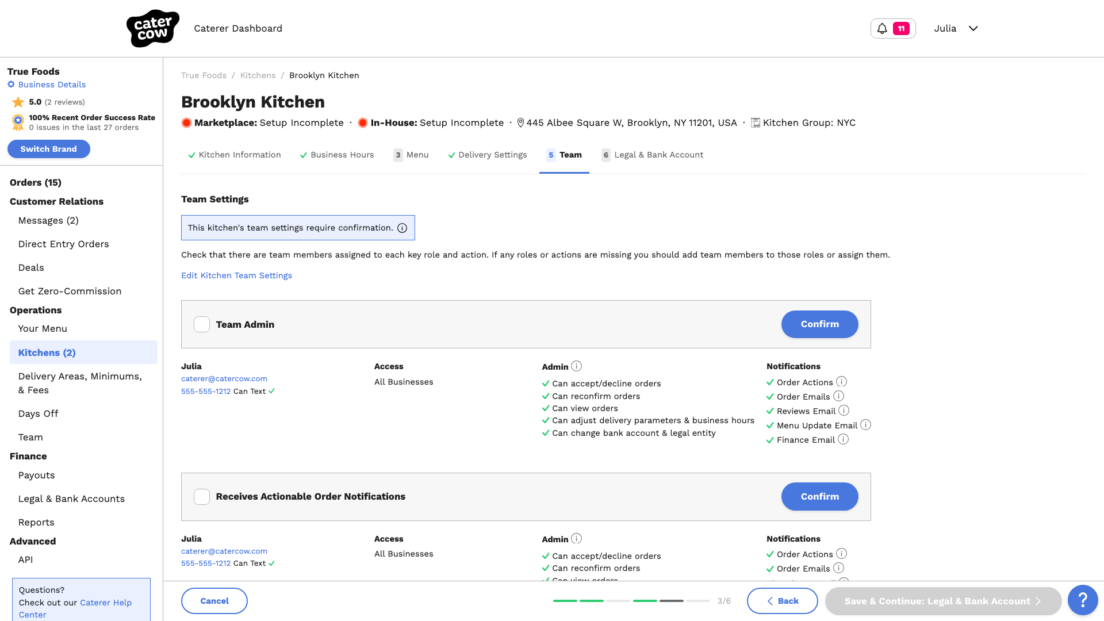Click Edit Kitchen Team Settings link
This screenshot has height=621, width=1104.
tap(236, 275)
